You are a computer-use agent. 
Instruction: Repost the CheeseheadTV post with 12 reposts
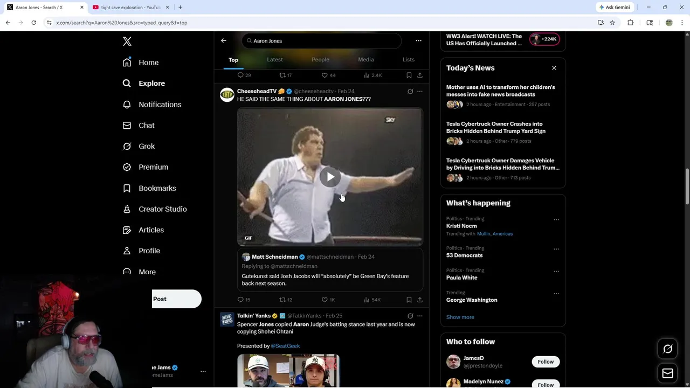[286, 300]
